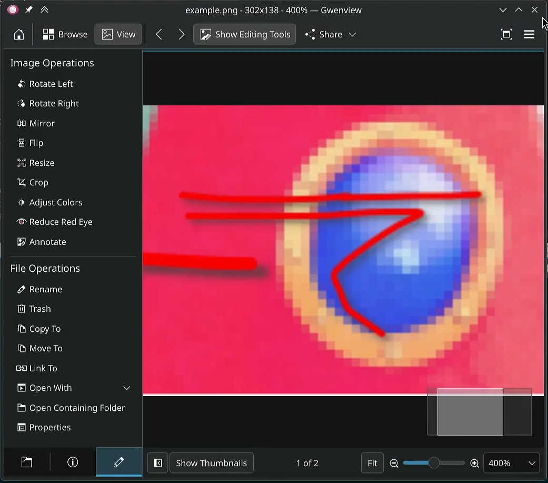
Task: Open the hamburger application menu
Action: point(529,34)
